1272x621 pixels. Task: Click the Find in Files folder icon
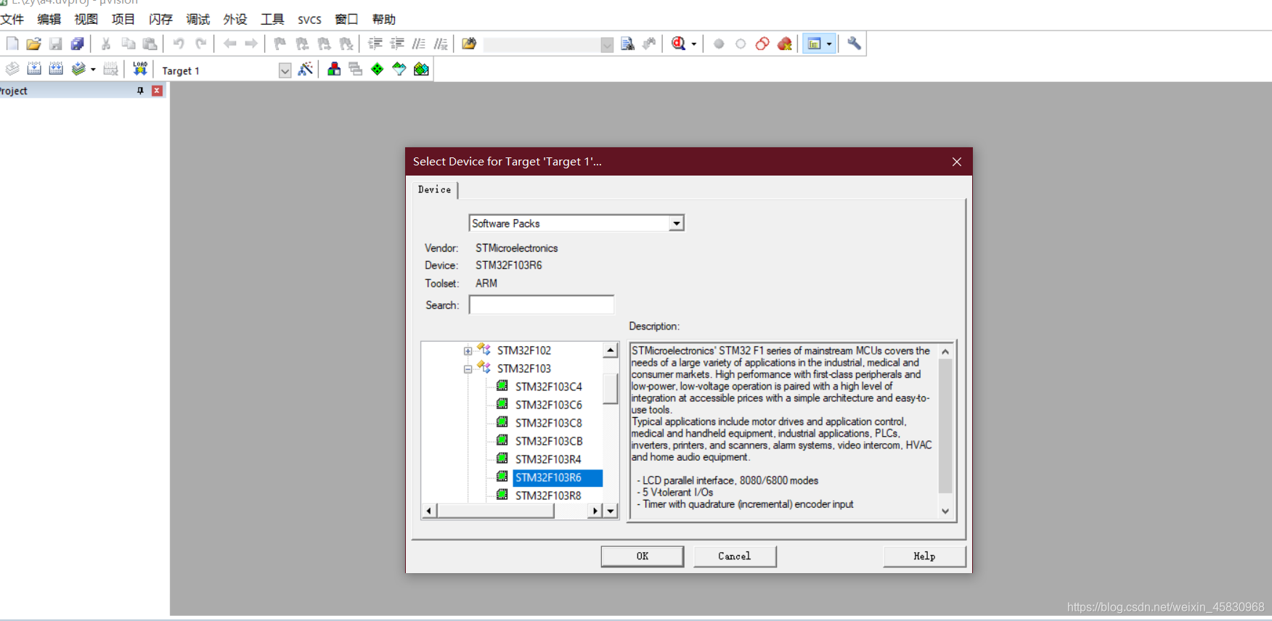tap(469, 44)
